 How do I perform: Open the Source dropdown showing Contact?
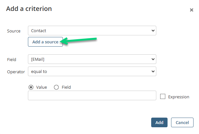[92, 31]
